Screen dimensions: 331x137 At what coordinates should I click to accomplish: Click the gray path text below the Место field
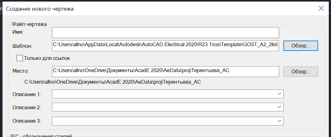click(x=112, y=82)
